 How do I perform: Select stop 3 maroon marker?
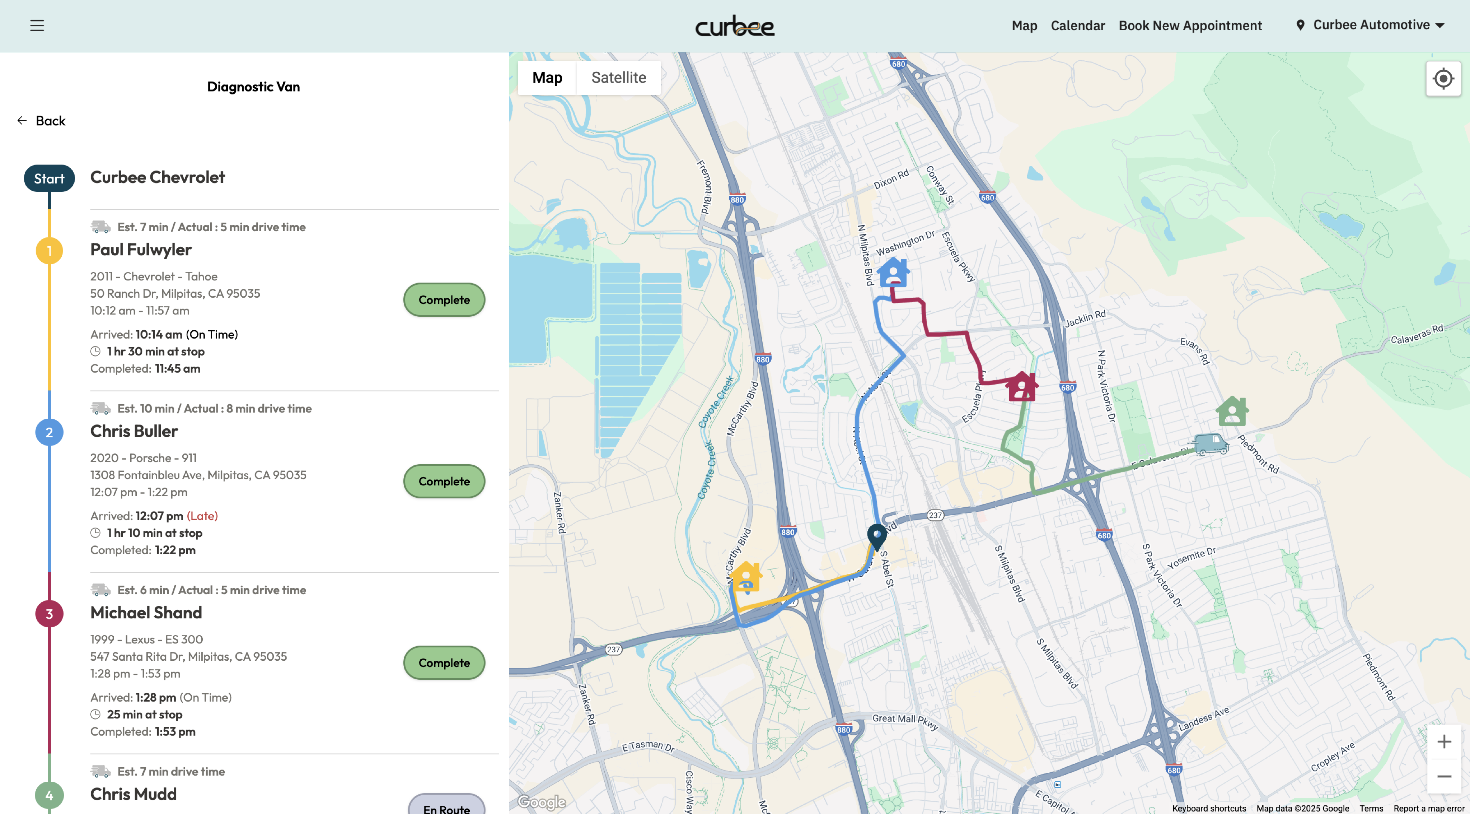pyautogui.click(x=49, y=614)
